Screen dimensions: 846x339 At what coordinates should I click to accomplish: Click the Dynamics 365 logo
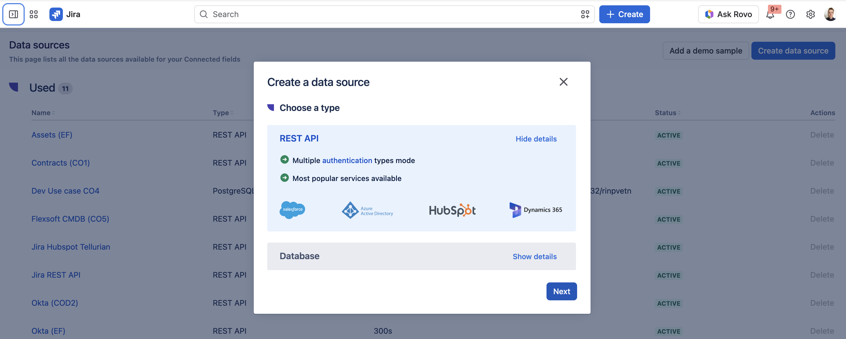(536, 210)
